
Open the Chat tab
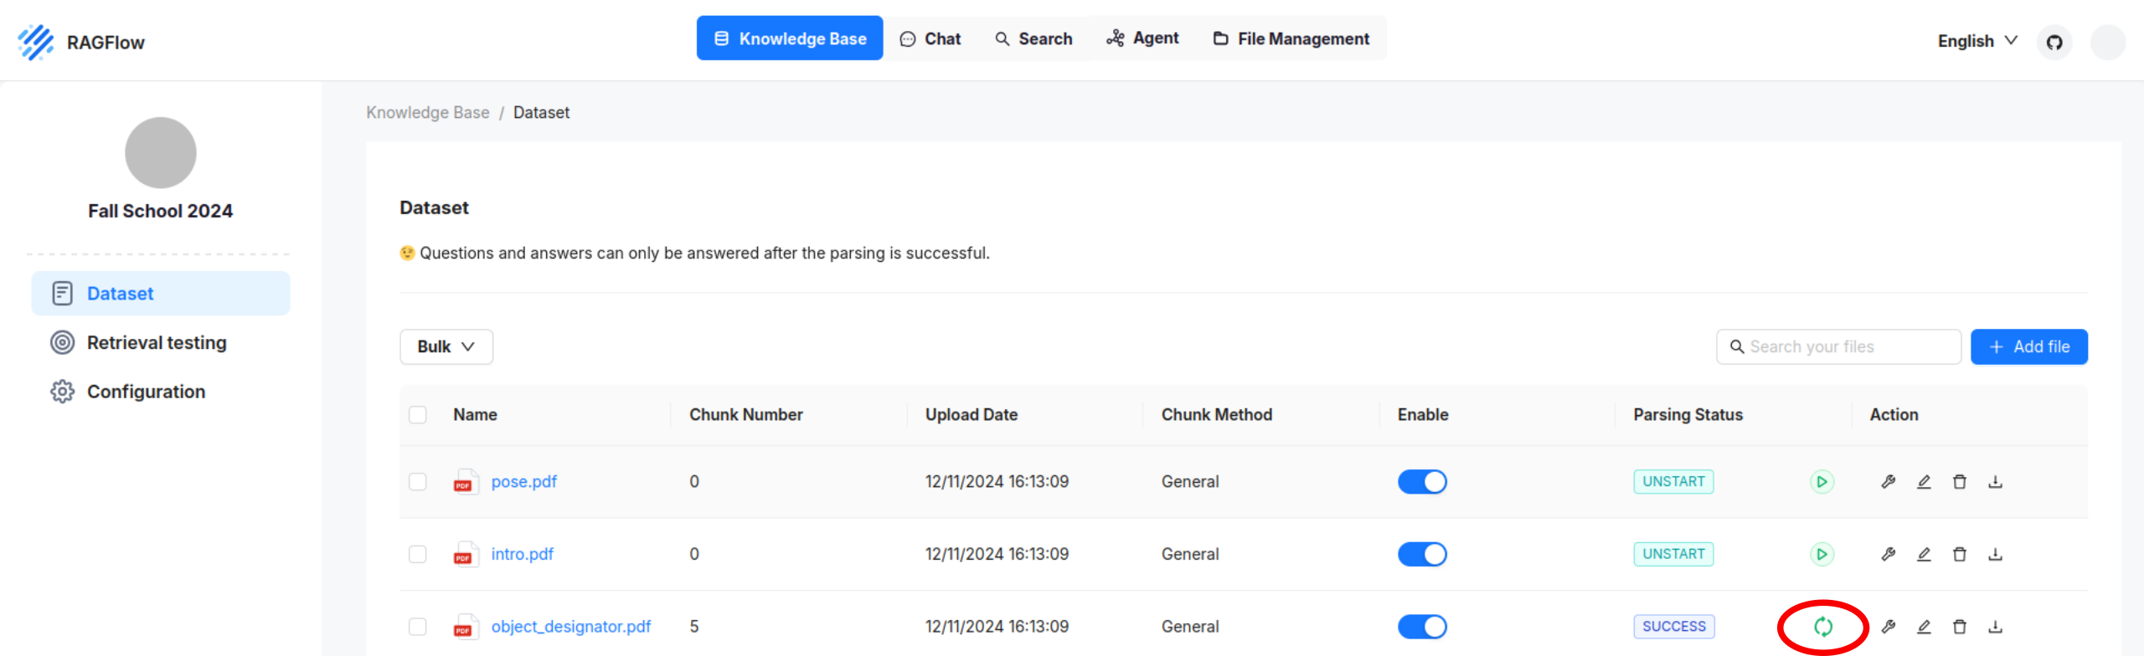930,38
